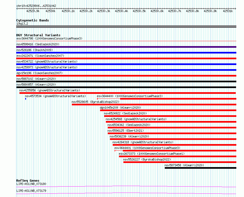The width and height of the screenshot is (244, 197).
Task: Open the LIPE-AS1|NR_073179 gene label
Action: click(x=31, y=191)
